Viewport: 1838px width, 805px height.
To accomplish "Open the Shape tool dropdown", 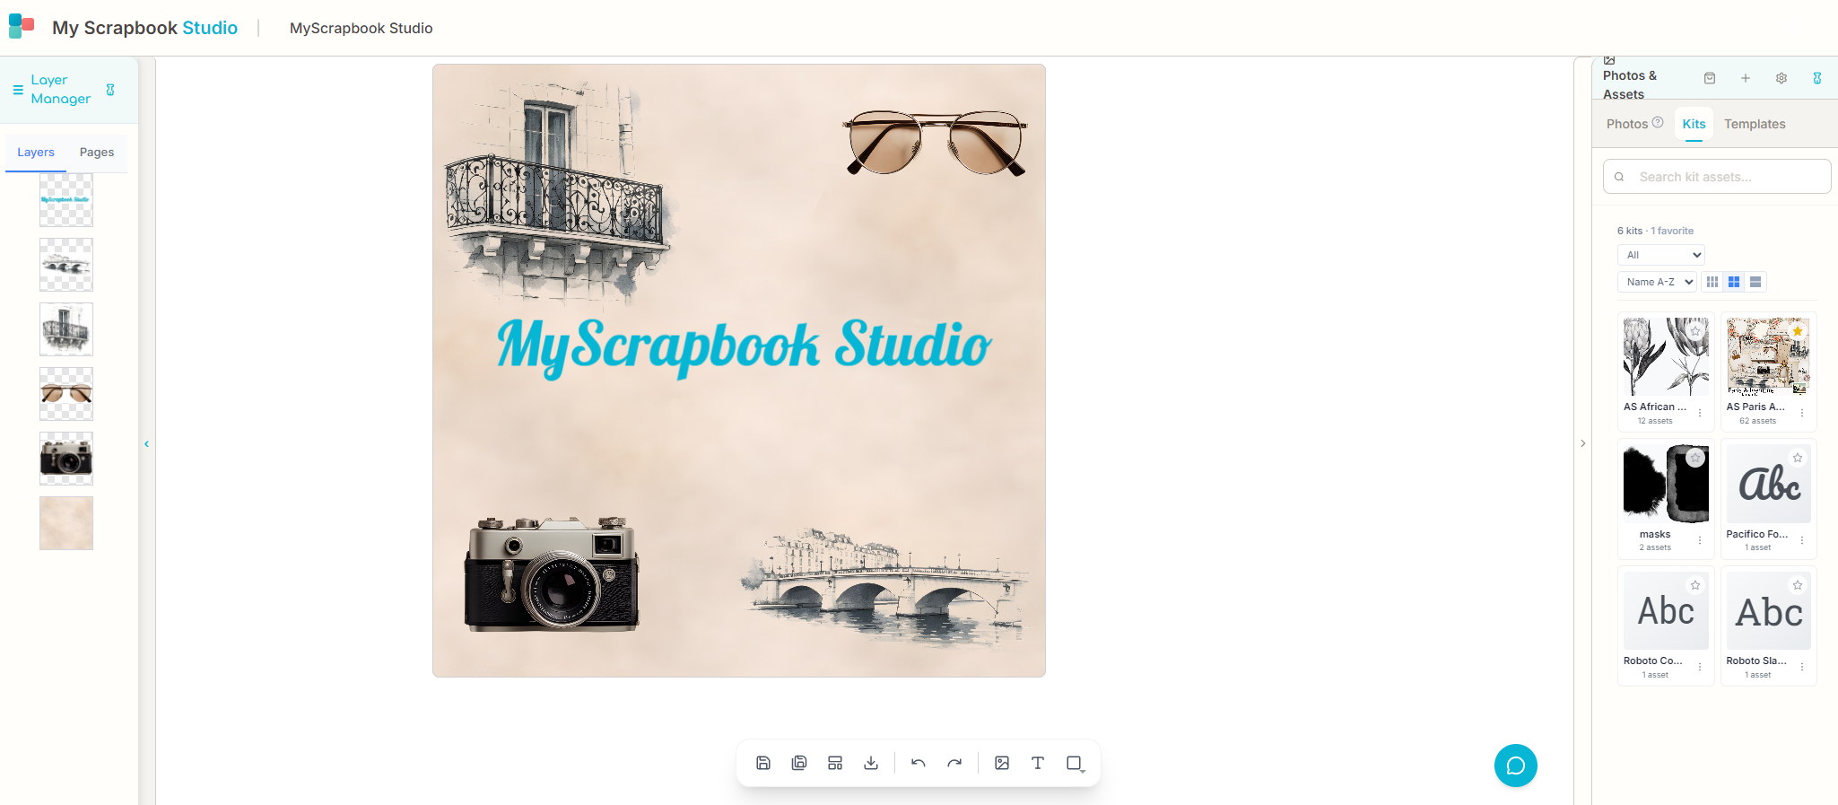I will click(1075, 764).
